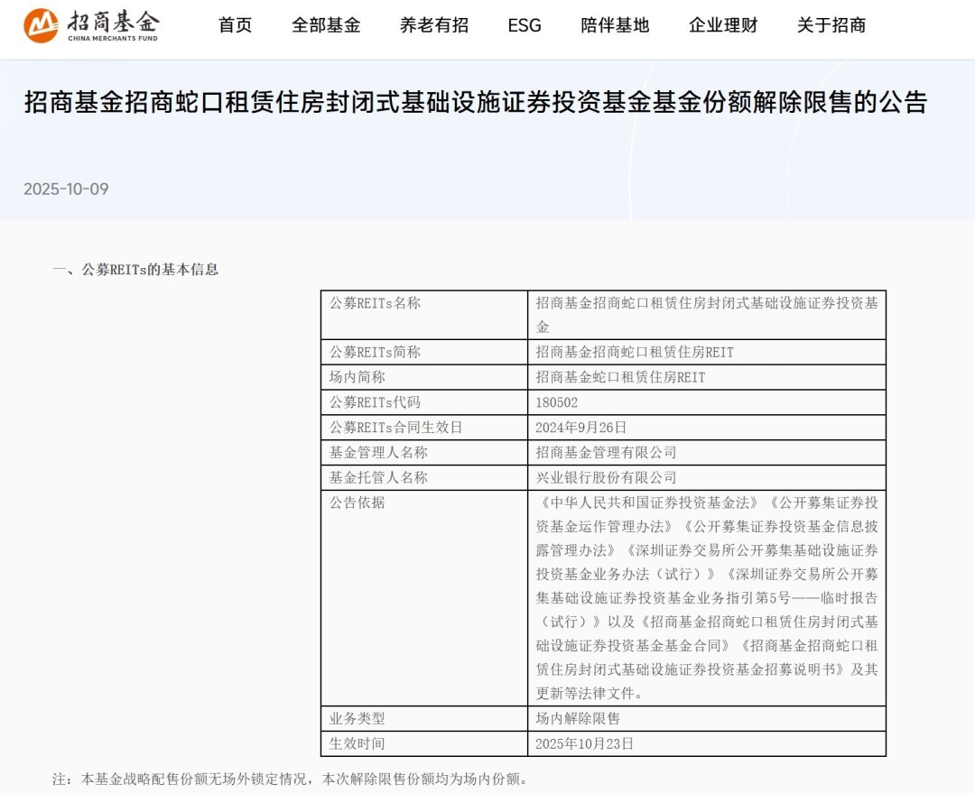This screenshot has height=793, width=975.
Task: Click the value 招商基金招商蛇口租赁住房REIT
Action: [x=635, y=353]
